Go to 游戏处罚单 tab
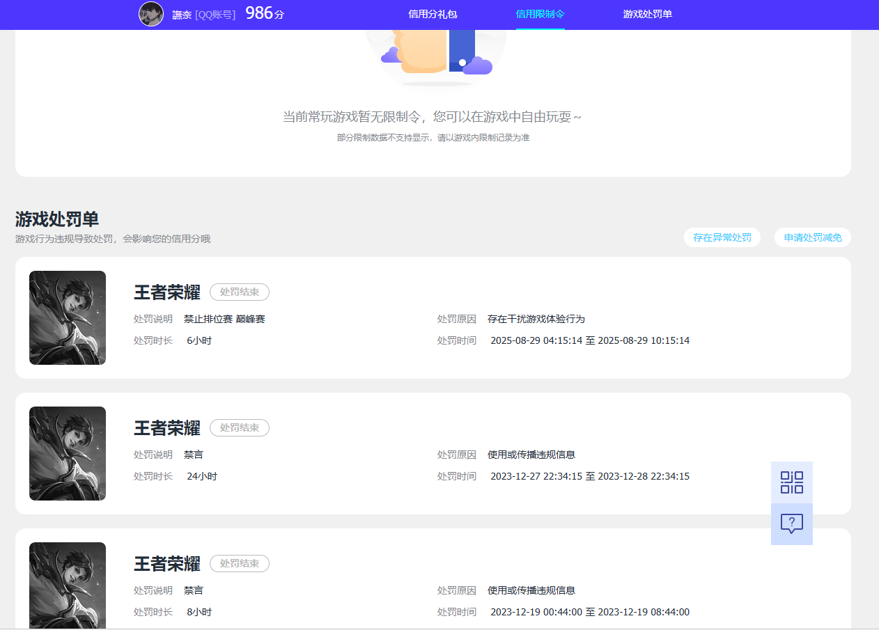Screen dimensions: 879x630 648,14
